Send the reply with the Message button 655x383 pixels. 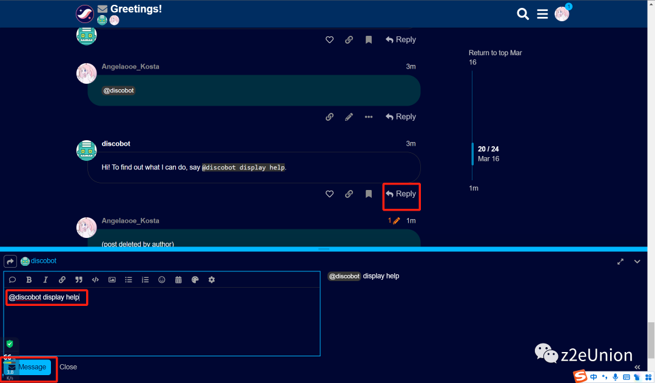pos(27,367)
